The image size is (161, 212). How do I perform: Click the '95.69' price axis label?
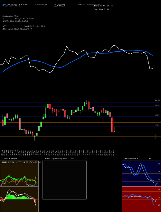[x=157, y=115]
